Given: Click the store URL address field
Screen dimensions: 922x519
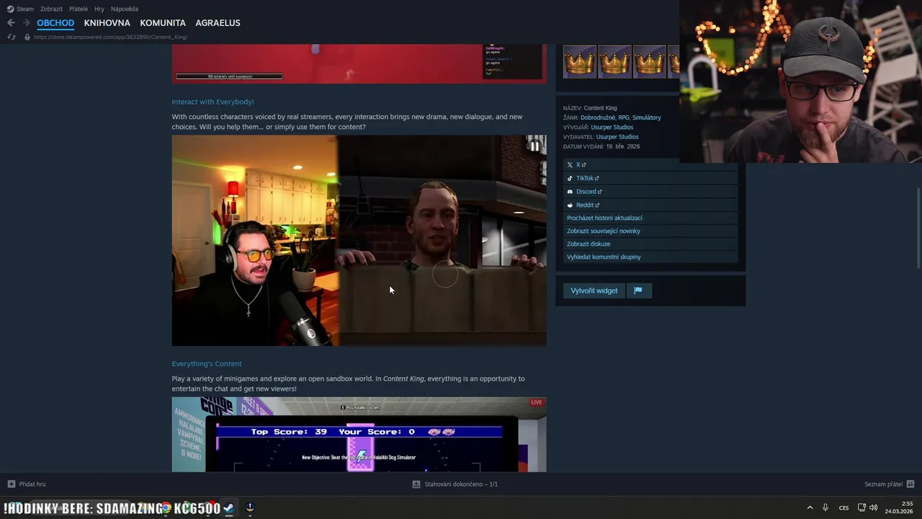Looking at the screenshot, I should pyautogui.click(x=110, y=37).
